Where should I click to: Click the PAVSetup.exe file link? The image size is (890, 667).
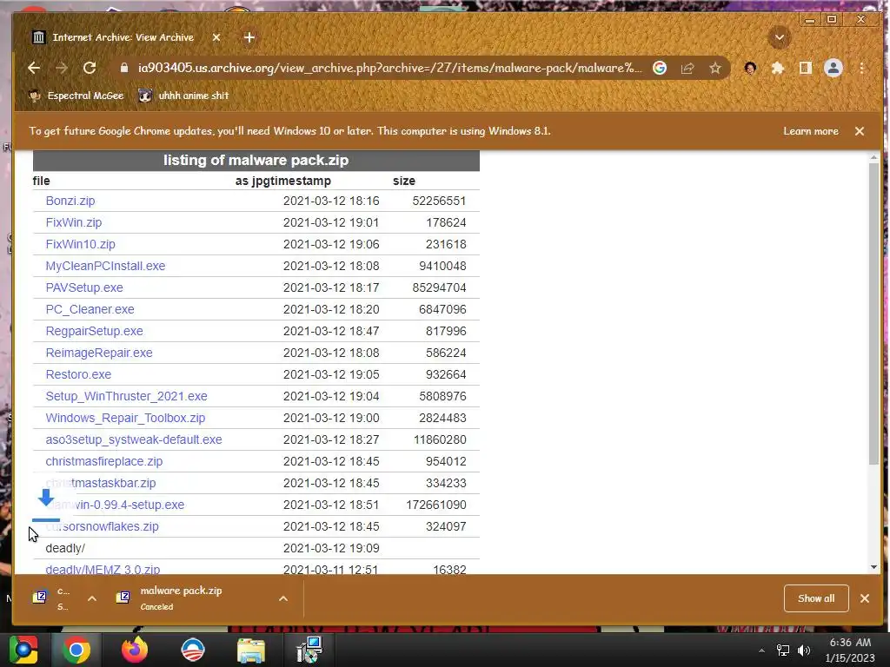click(x=84, y=287)
